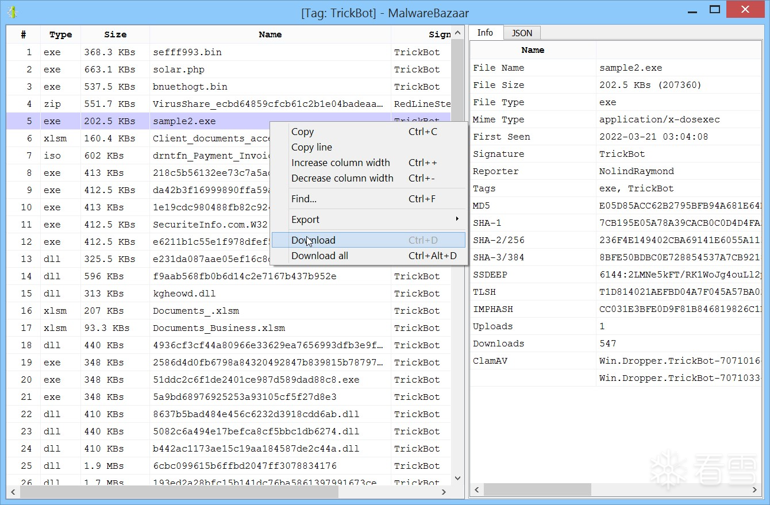Screen dimensions: 770x505
Task: Click the reporter value NolindRaymond
Action: 637,171
